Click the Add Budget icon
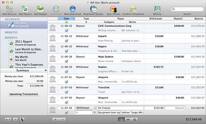Viewport: 206px width, 124px height. click(40, 9)
